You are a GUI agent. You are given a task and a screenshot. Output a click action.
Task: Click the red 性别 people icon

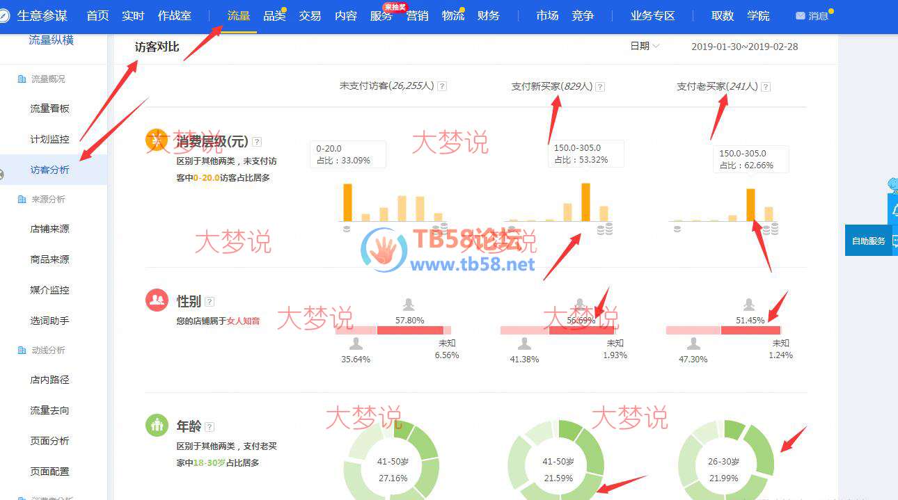pos(157,300)
